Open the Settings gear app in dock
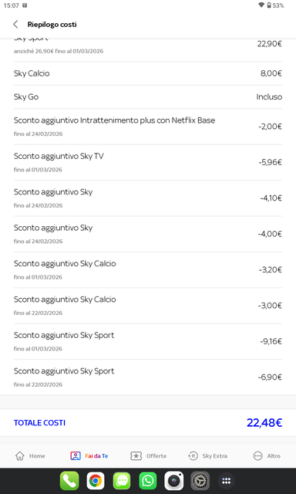This screenshot has width=296, height=494. tap(200, 481)
